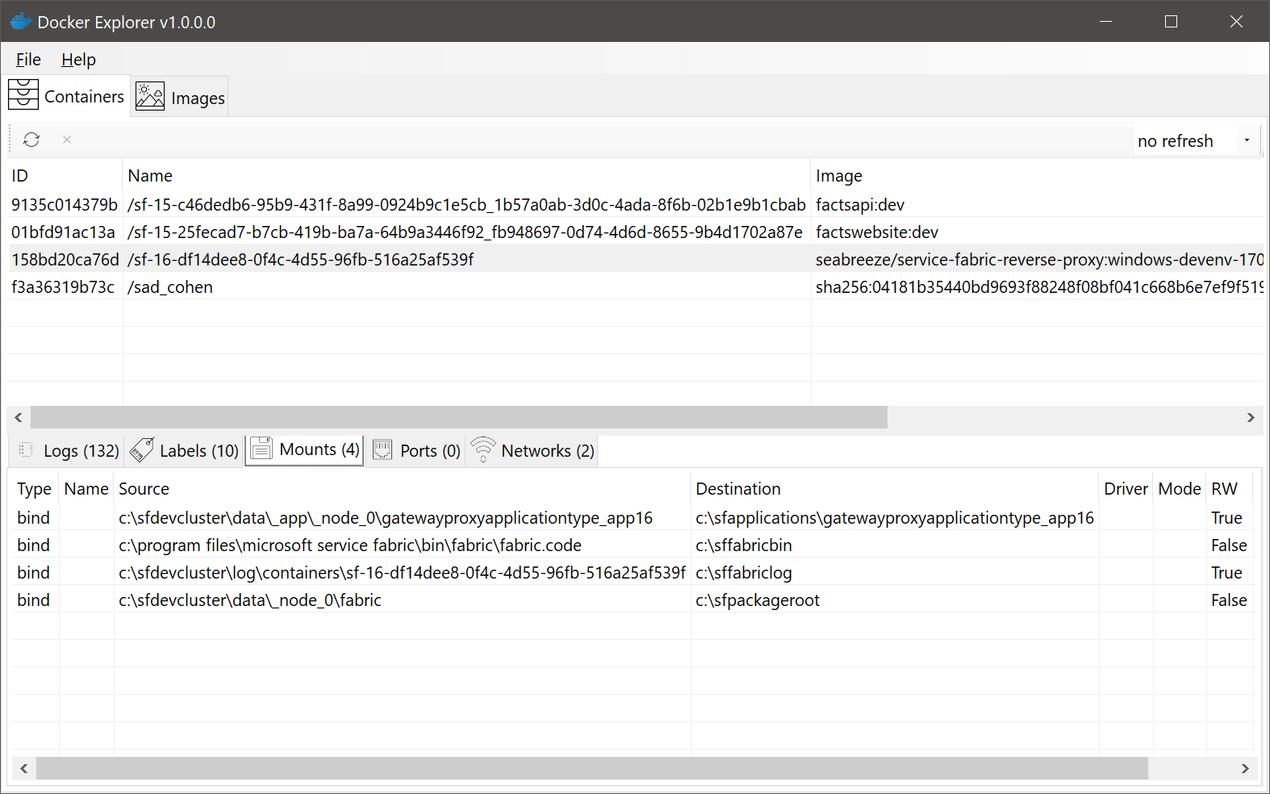Click containers list scroll left arrow
Image resolution: width=1270 pixels, height=794 pixels.
tap(19, 417)
